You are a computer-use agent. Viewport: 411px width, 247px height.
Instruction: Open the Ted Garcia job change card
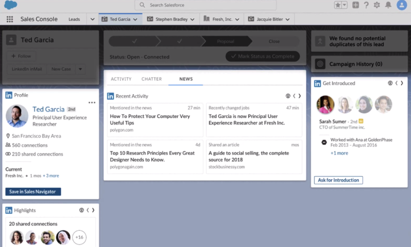pyautogui.click(x=254, y=120)
